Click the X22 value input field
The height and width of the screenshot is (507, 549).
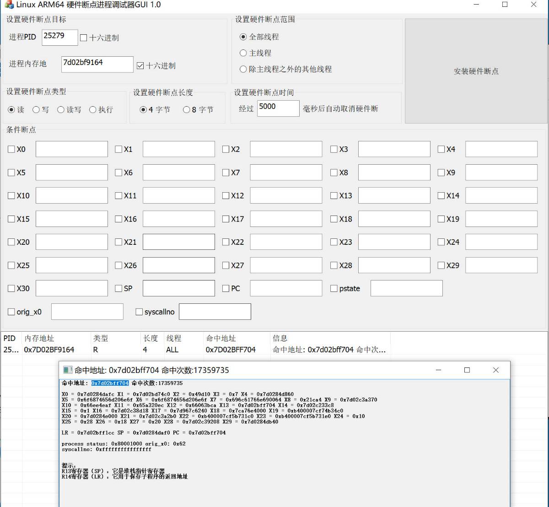coord(286,242)
